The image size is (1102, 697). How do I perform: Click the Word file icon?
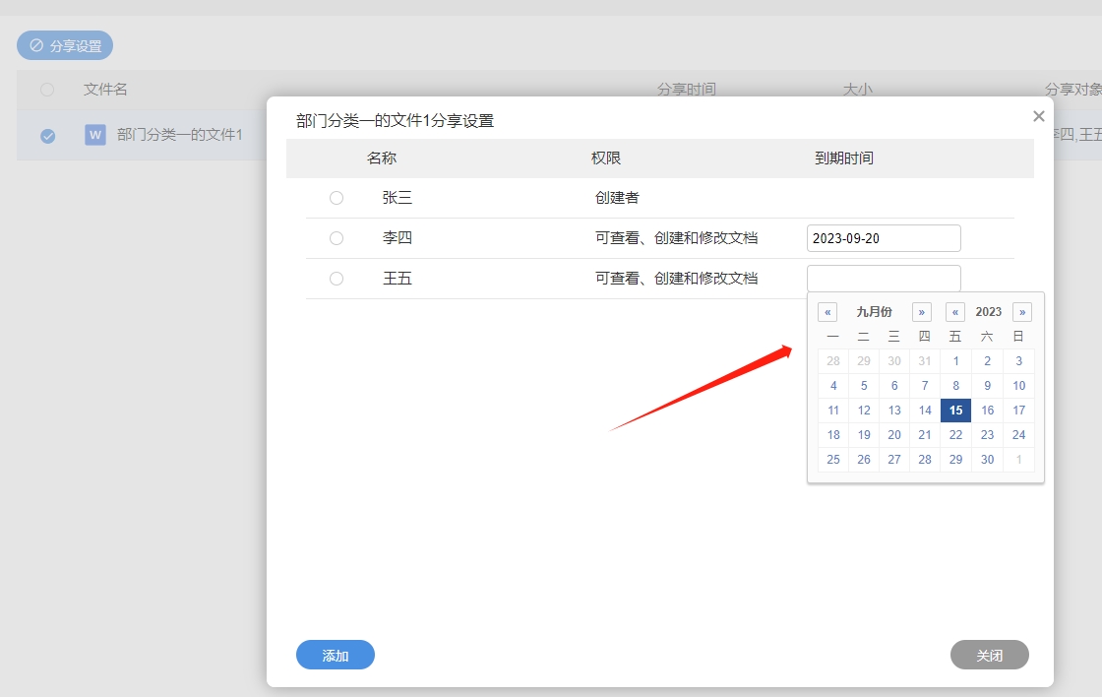[x=95, y=135]
